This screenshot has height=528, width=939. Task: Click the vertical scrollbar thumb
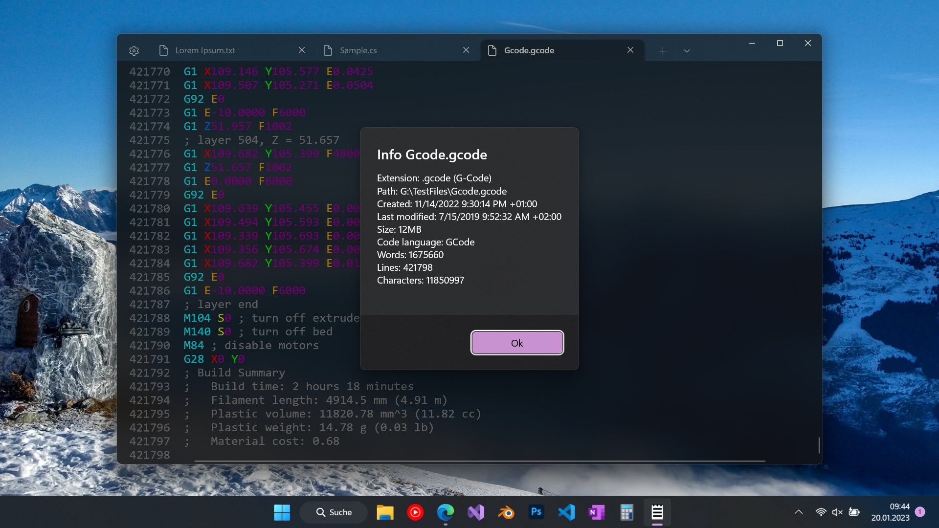pyautogui.click(x=819, y=445)
